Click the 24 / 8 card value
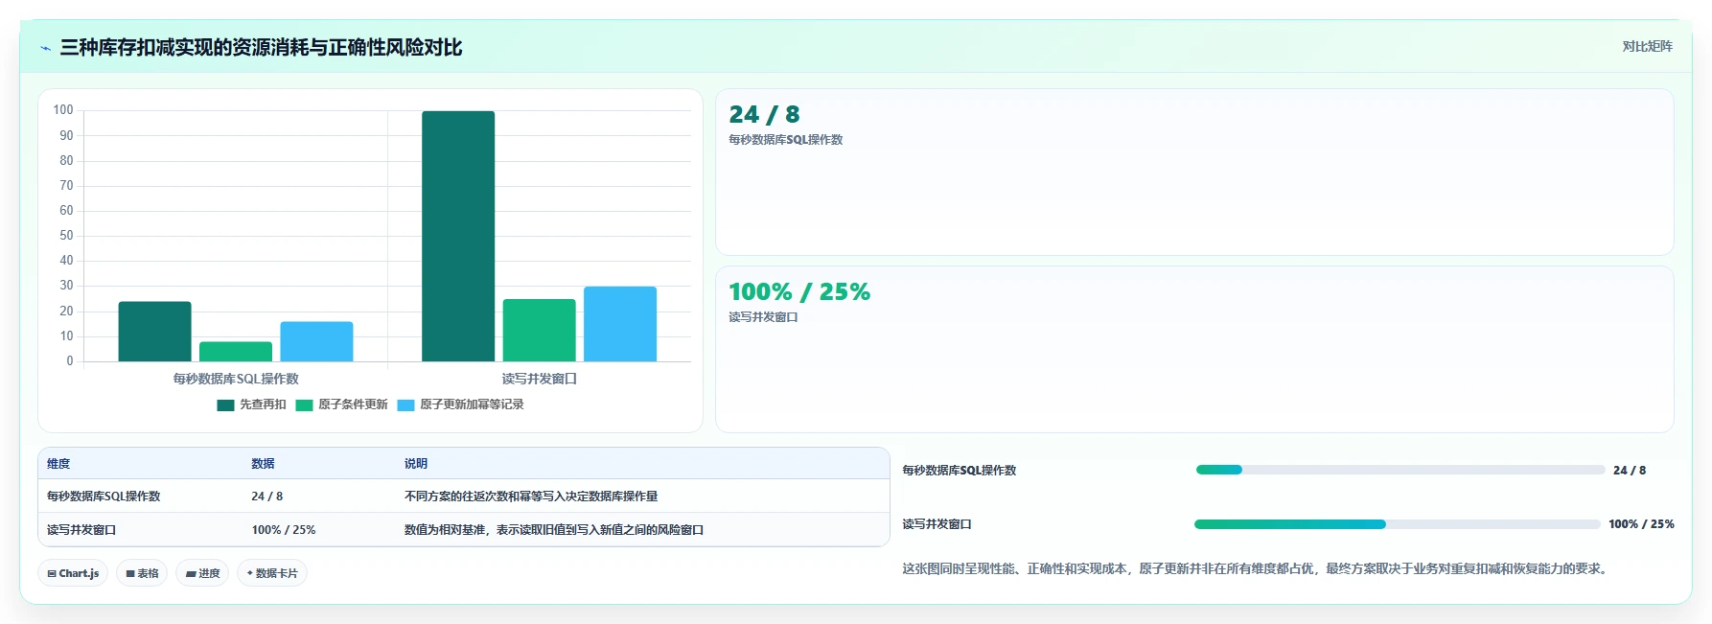Viewport: 1712px width, 624px height. pyautogui.click(x=764, y=115)
